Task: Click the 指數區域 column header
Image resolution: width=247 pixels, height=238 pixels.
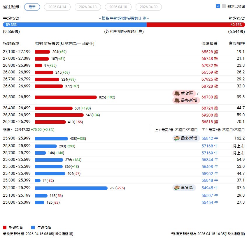Action: tap(11, 43)
